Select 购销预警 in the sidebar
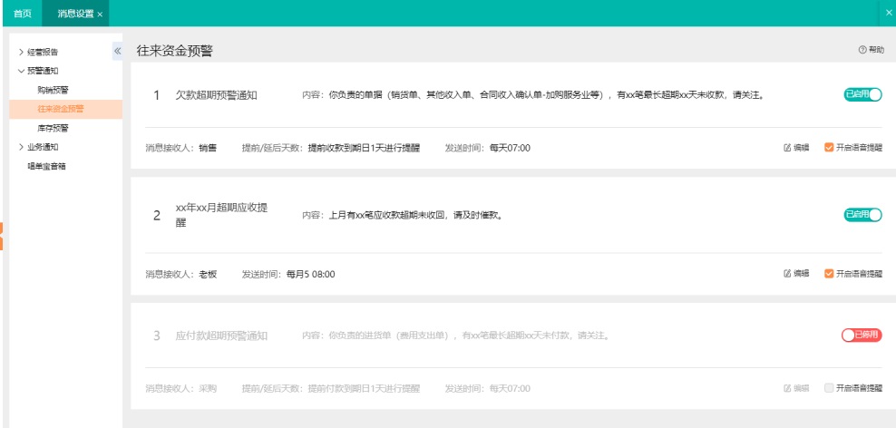The image size is (896, 428). (53, 90)
